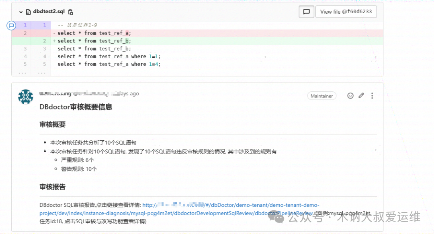Click text '严重规则: 6个'

point(78,160)
